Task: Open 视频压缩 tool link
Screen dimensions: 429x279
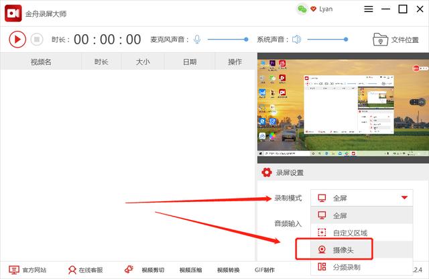Action: coord(190,270)
